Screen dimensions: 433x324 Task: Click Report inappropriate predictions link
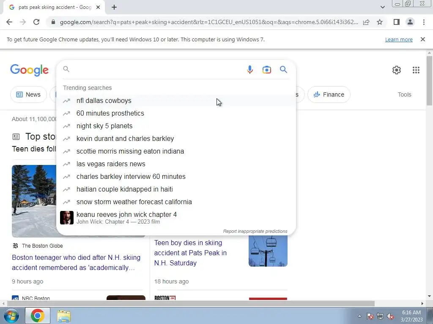[x=255, y=232]
